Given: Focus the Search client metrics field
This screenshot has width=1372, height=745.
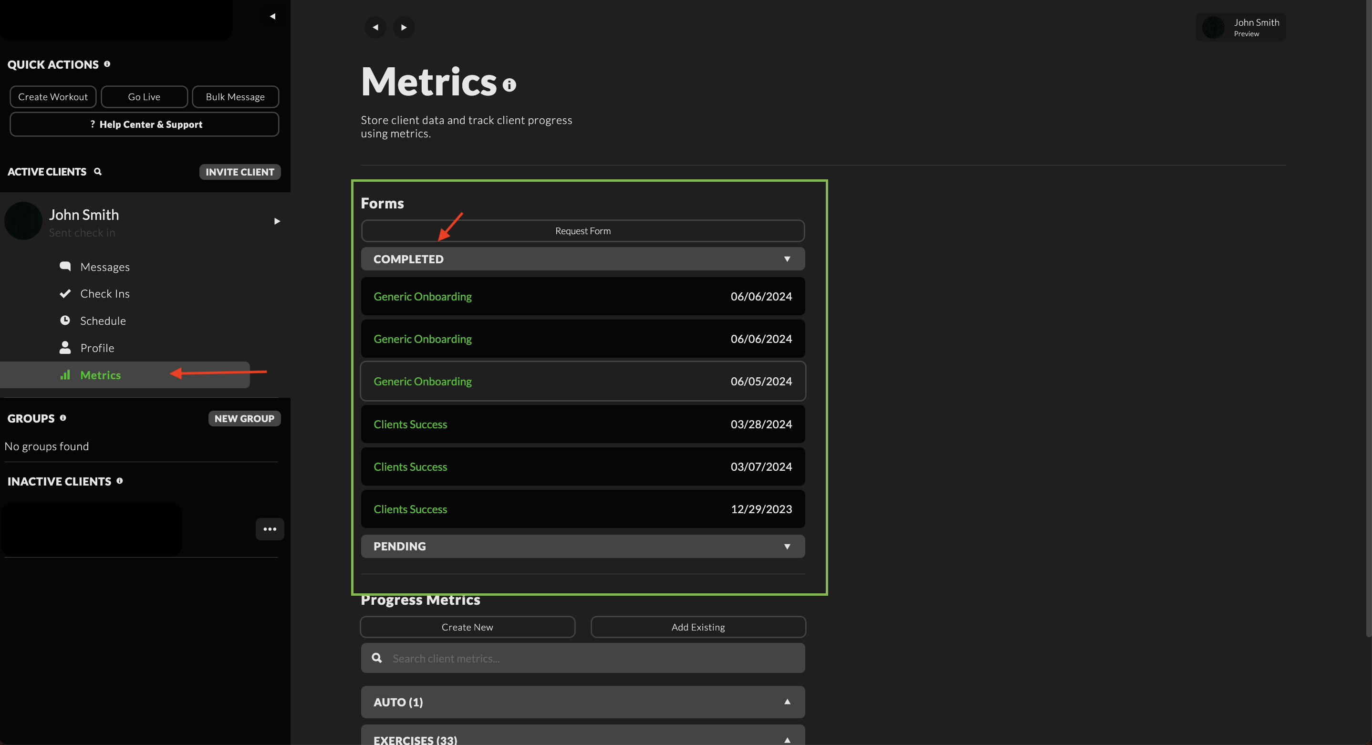Looking at the screenshot, I should pos(591,658).
